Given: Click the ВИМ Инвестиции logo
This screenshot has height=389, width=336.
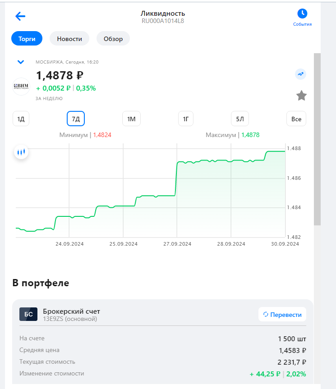Looking at the screenshot, I should (21, 86).
